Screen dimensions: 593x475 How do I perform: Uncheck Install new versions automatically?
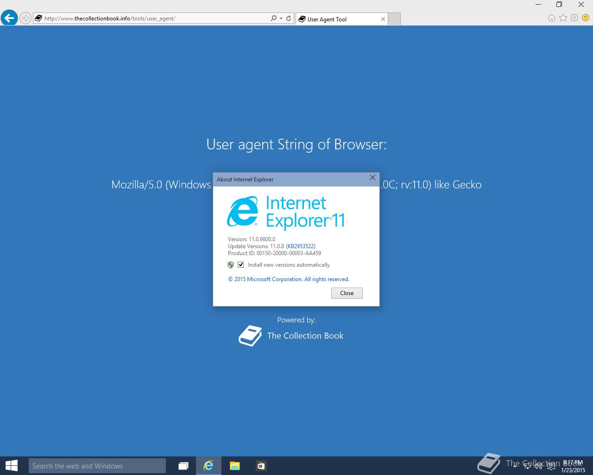(241, 265)
